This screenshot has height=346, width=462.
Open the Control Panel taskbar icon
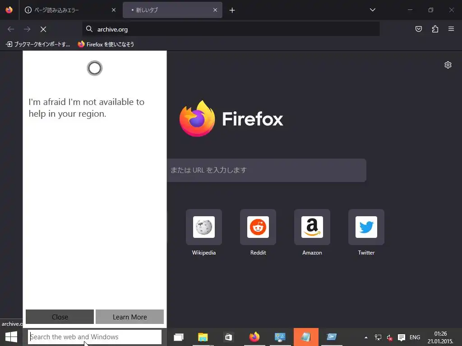point(280,337)
